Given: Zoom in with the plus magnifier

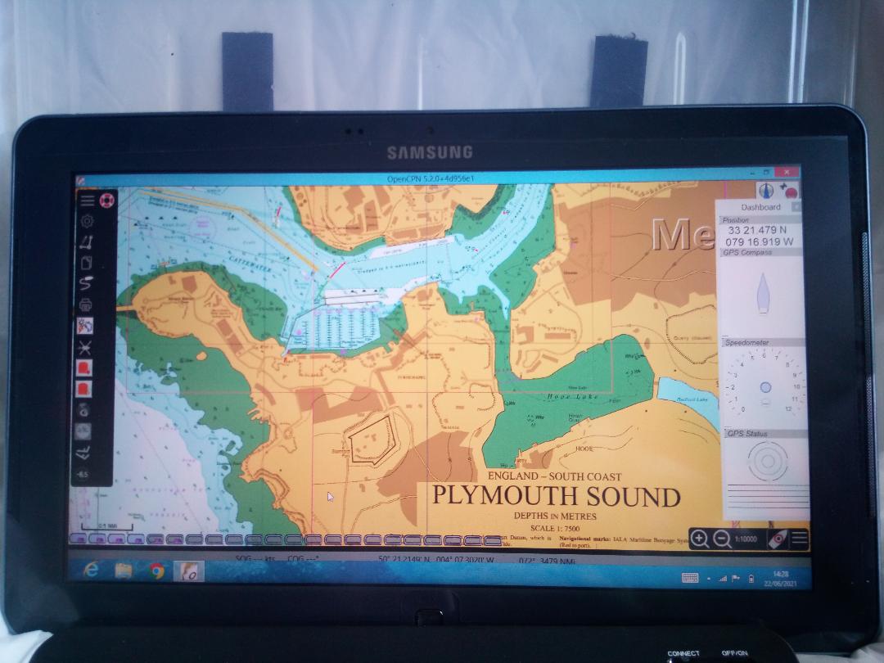Looking at the screenshot, I should (700, 539).
